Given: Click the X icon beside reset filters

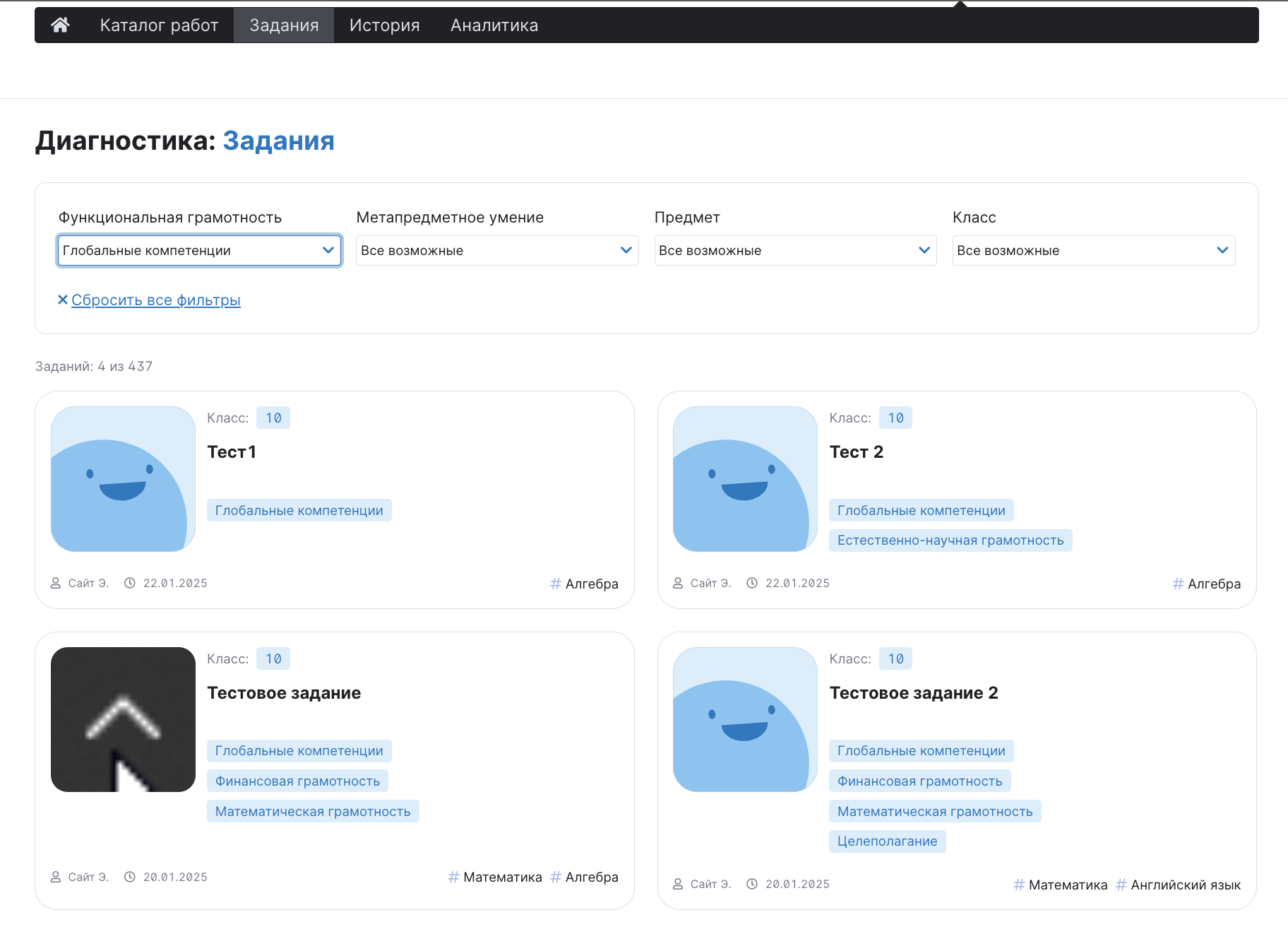Looking at the screenshot, I should point(63,300).
